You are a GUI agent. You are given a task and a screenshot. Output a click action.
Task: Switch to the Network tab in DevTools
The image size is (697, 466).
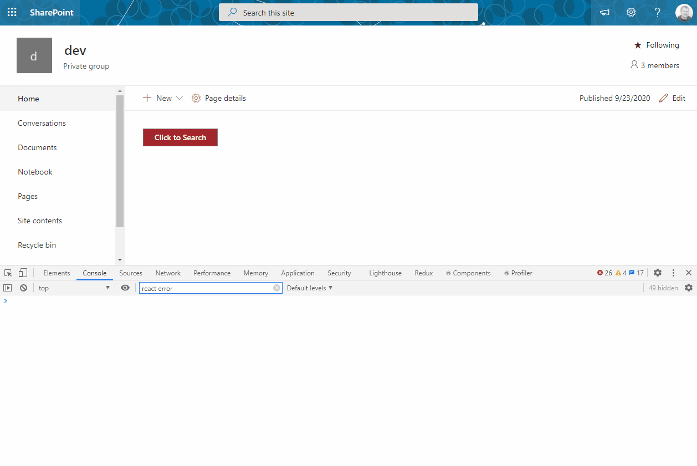(167, 273)
